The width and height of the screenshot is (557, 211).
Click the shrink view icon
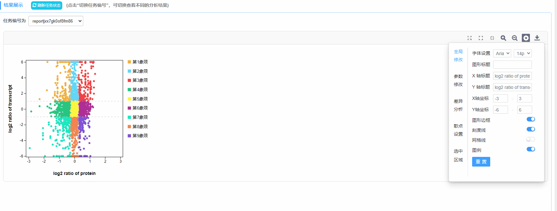(492, 38)
